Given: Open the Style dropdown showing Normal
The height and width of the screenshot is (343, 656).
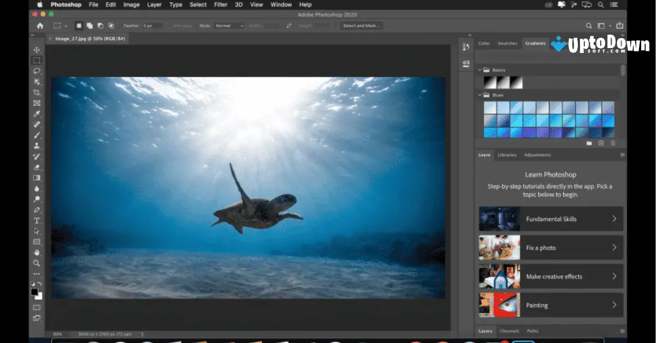Looking at the screenshot, I should 229,25.
